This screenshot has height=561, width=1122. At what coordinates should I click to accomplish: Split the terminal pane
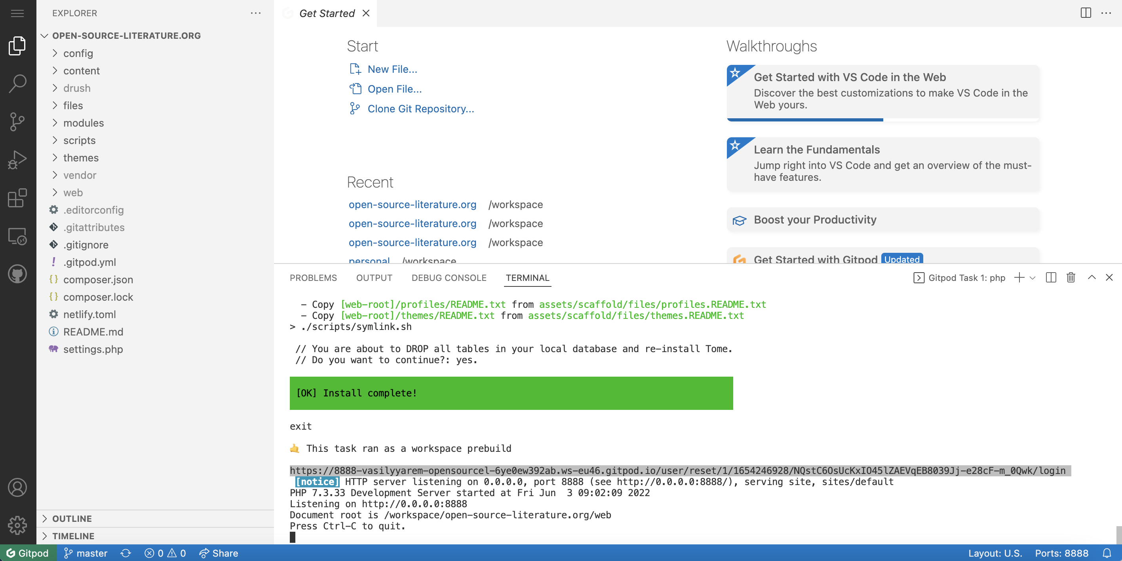pyautogui.click(x=1051, y=278)
